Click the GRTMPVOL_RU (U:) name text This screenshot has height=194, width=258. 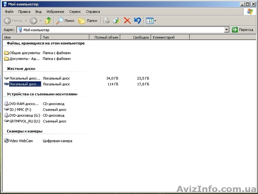[x=25, y=121]
